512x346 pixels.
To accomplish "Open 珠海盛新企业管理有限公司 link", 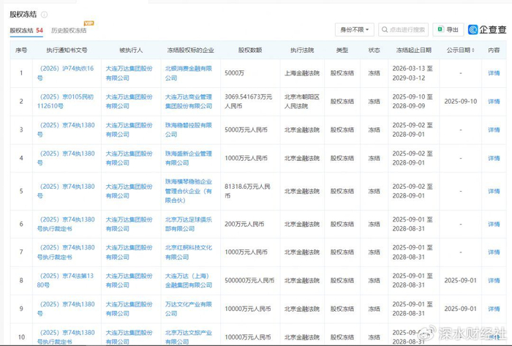I will pyautogui.click(x=189, y=158).
